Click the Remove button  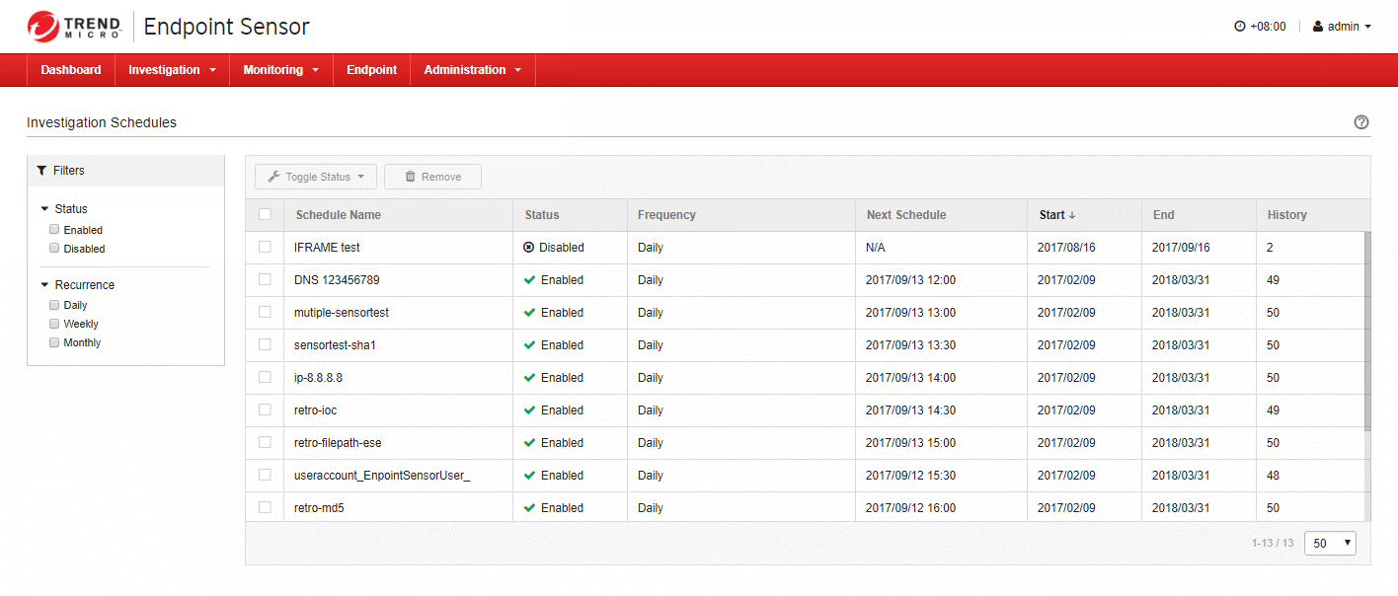[x=432, y=177]
